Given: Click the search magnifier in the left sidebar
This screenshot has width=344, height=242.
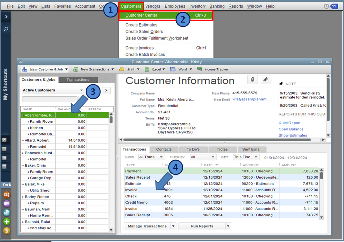Looking at the screenshot, I should (x=6, y=30).
